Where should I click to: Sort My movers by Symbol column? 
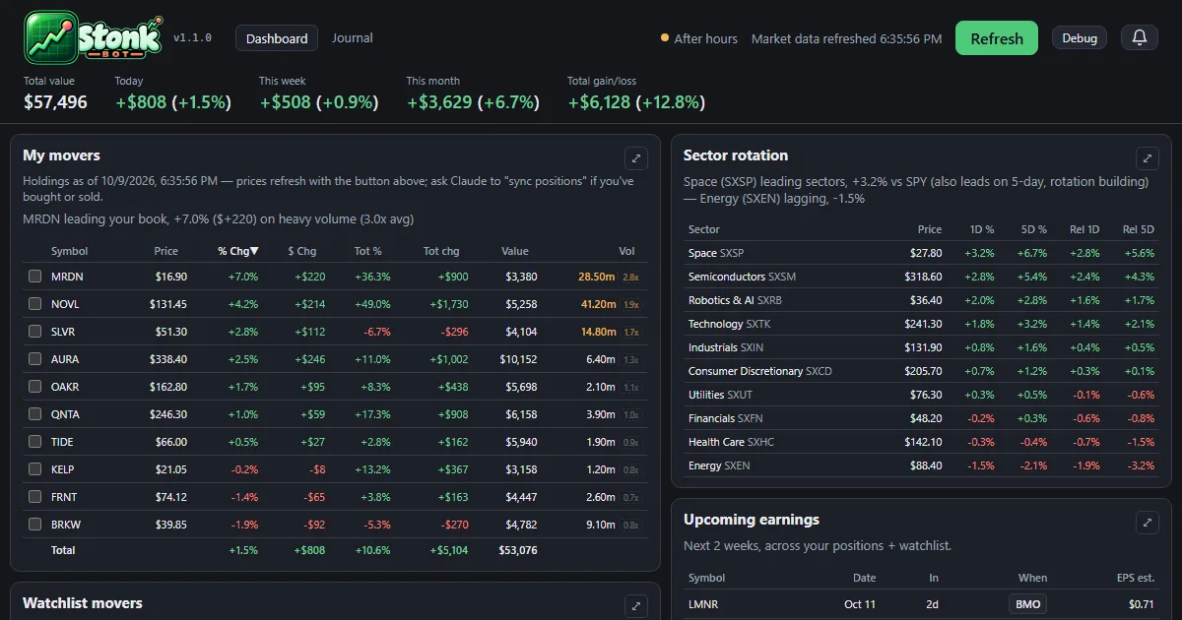[x=69, y=251]
